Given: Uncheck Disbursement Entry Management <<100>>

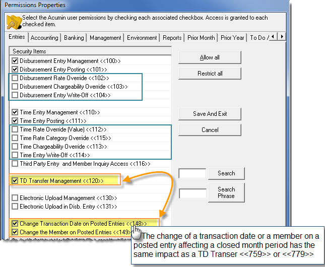Looking at the screenshot, I should click(x=15, y=61).
